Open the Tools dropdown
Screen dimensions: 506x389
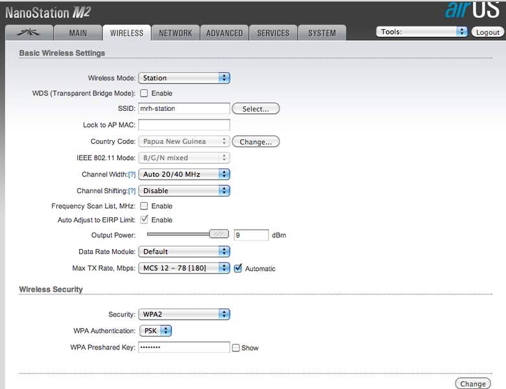[422, 32]
